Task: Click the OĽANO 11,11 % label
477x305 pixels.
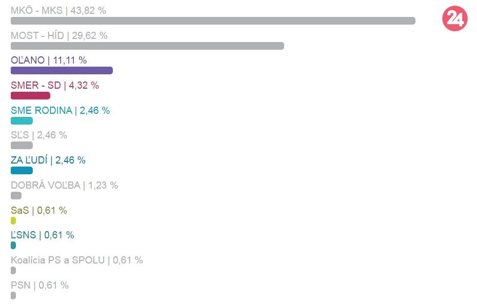Action: click(49, 60)
